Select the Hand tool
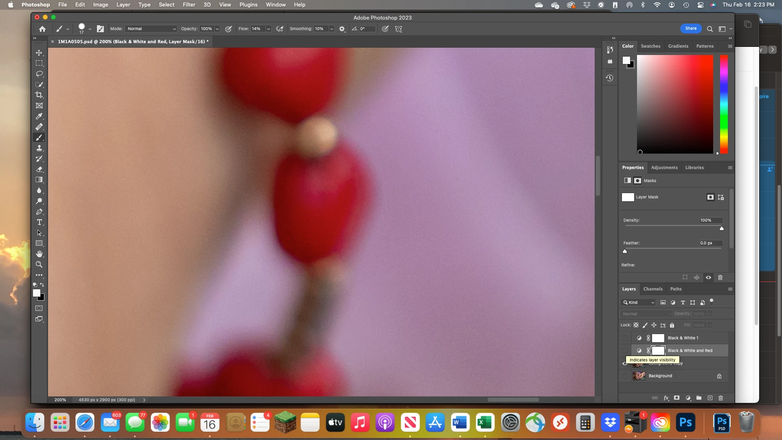The image size is (782, 440). tap(39, 254)
